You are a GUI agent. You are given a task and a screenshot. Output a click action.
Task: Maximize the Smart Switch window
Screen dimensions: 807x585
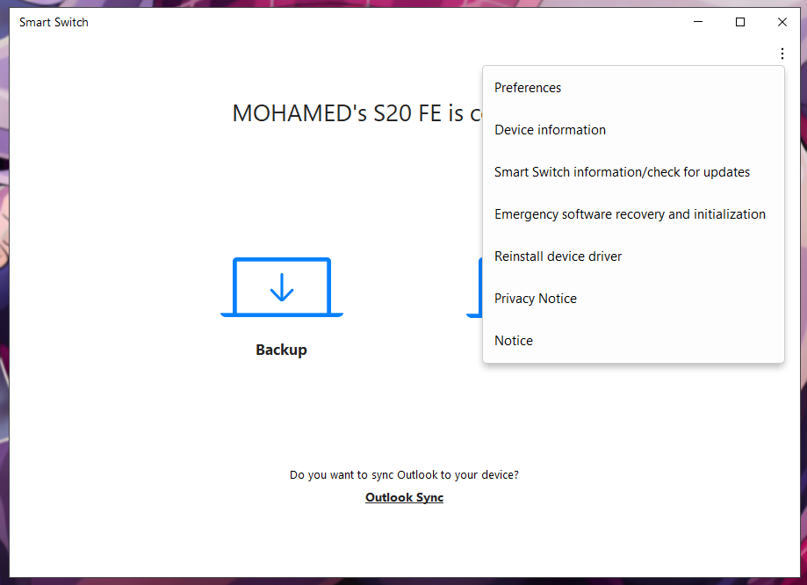(x=740, y=22)
